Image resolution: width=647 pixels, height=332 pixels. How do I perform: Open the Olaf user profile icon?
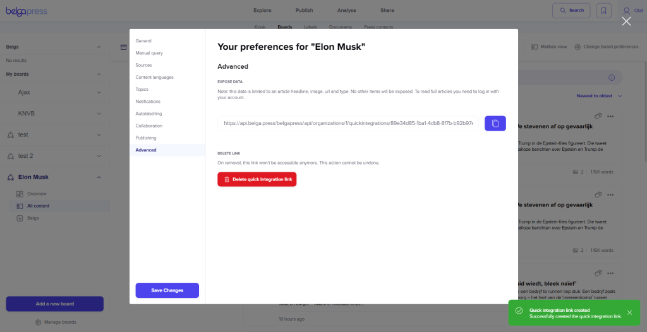pos(626,11)
